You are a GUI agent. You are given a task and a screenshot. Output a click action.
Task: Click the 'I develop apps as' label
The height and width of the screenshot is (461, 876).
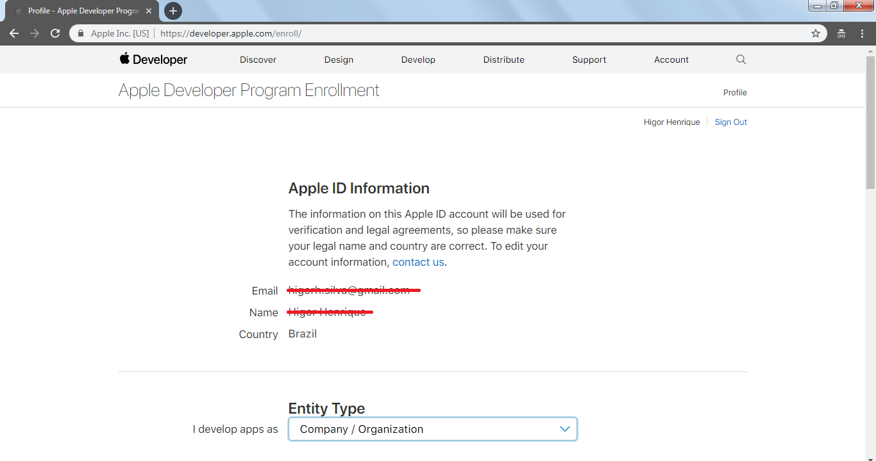tap(235, 429)
